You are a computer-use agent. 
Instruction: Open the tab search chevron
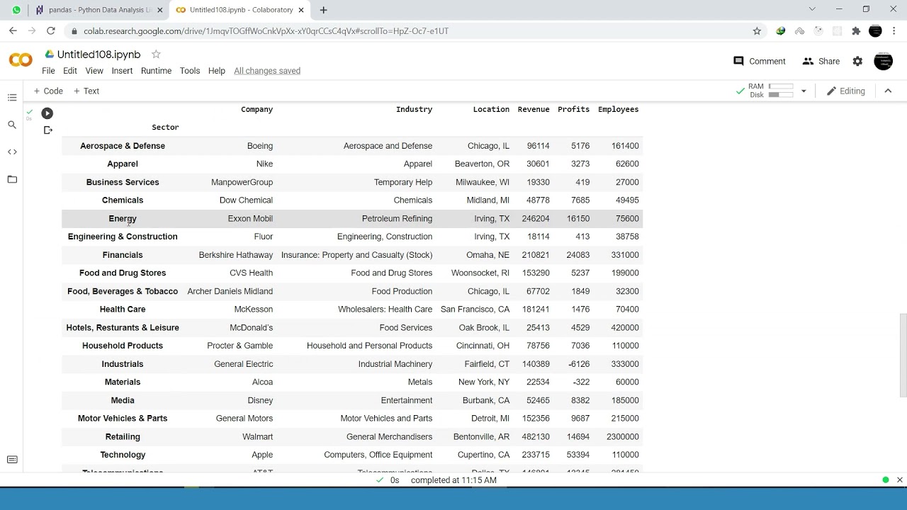(x=812, y=9)
